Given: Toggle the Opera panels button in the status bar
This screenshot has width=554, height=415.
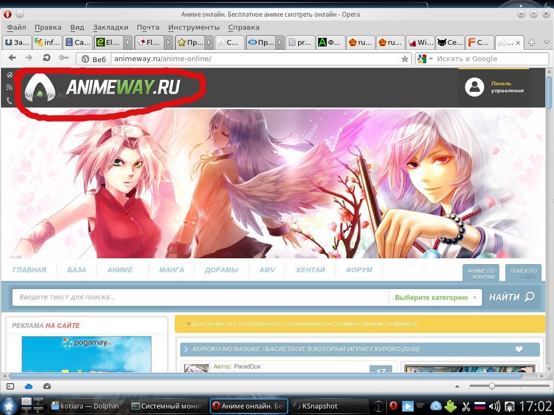Looking at the screenshot, I should point(10,386).
